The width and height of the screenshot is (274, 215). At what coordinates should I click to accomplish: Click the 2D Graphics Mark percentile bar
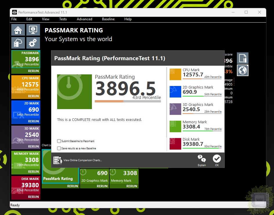pyautogui.click(x=202, y=96)
